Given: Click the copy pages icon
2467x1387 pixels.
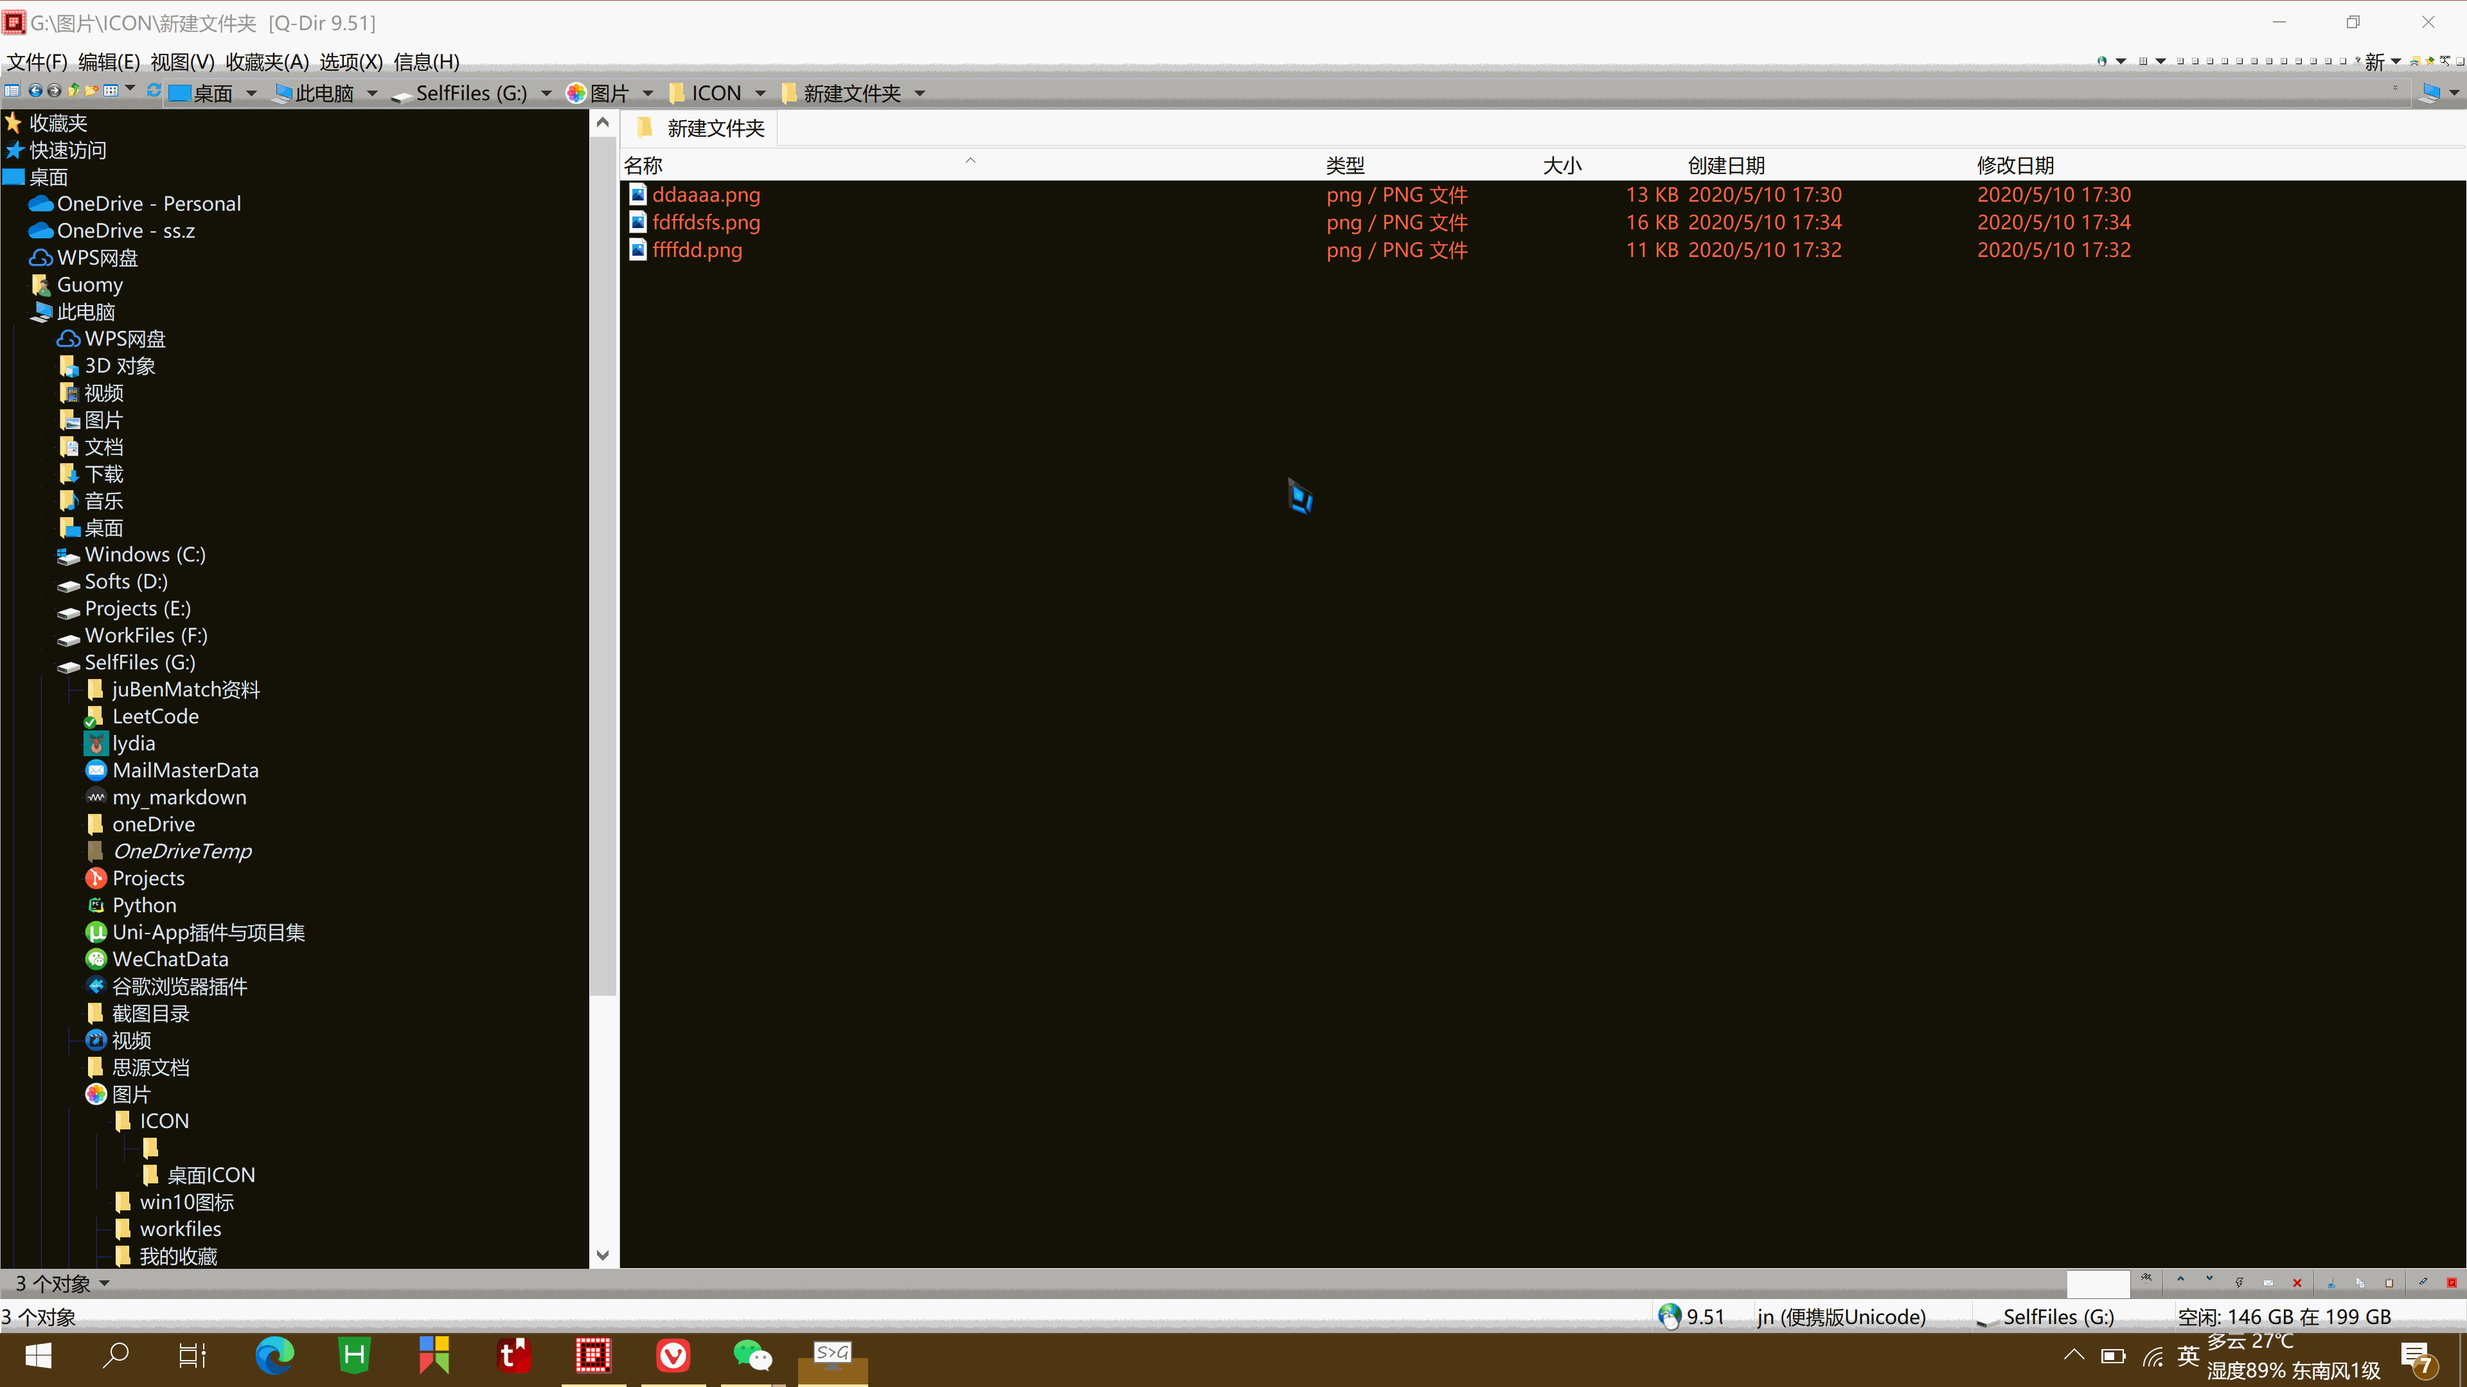Looking at the screenshot, I should pyautogui.click(x=2360, y=1283).
